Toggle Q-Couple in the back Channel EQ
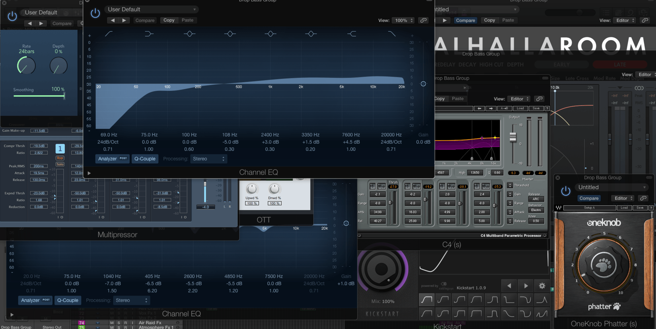656x329 pixels. coord(68,300)
